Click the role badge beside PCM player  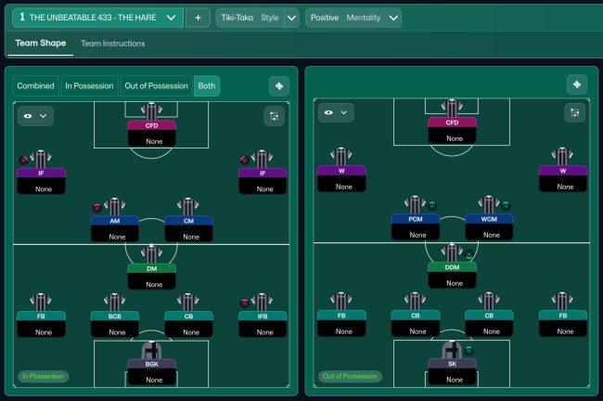click(432, 206)
